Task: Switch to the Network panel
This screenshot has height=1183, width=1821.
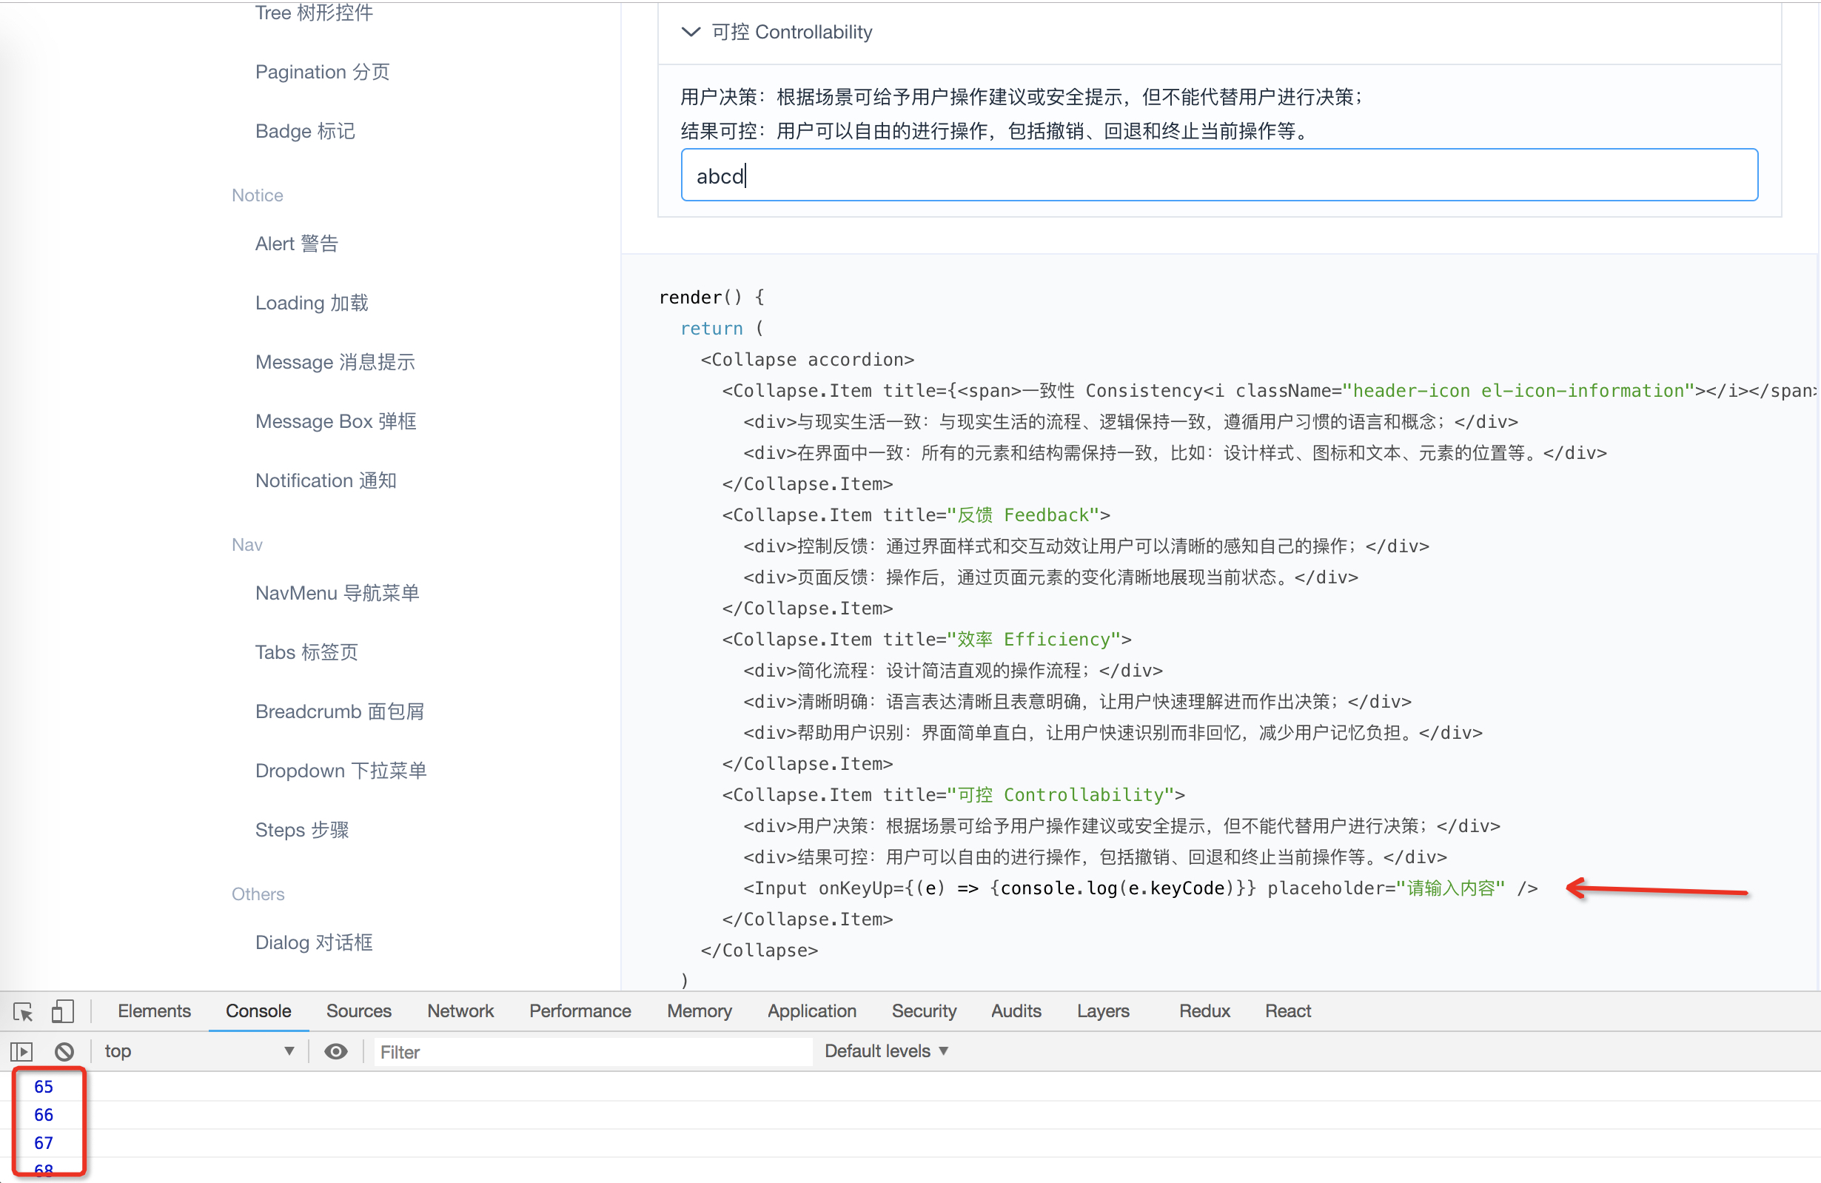Action: pyautogui.click(x=460, y=1011)
